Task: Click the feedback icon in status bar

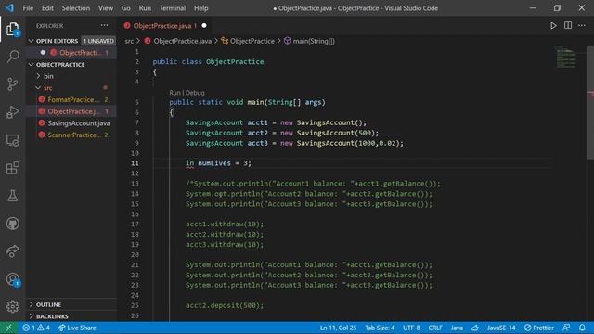Action: [x=566, y=328]
